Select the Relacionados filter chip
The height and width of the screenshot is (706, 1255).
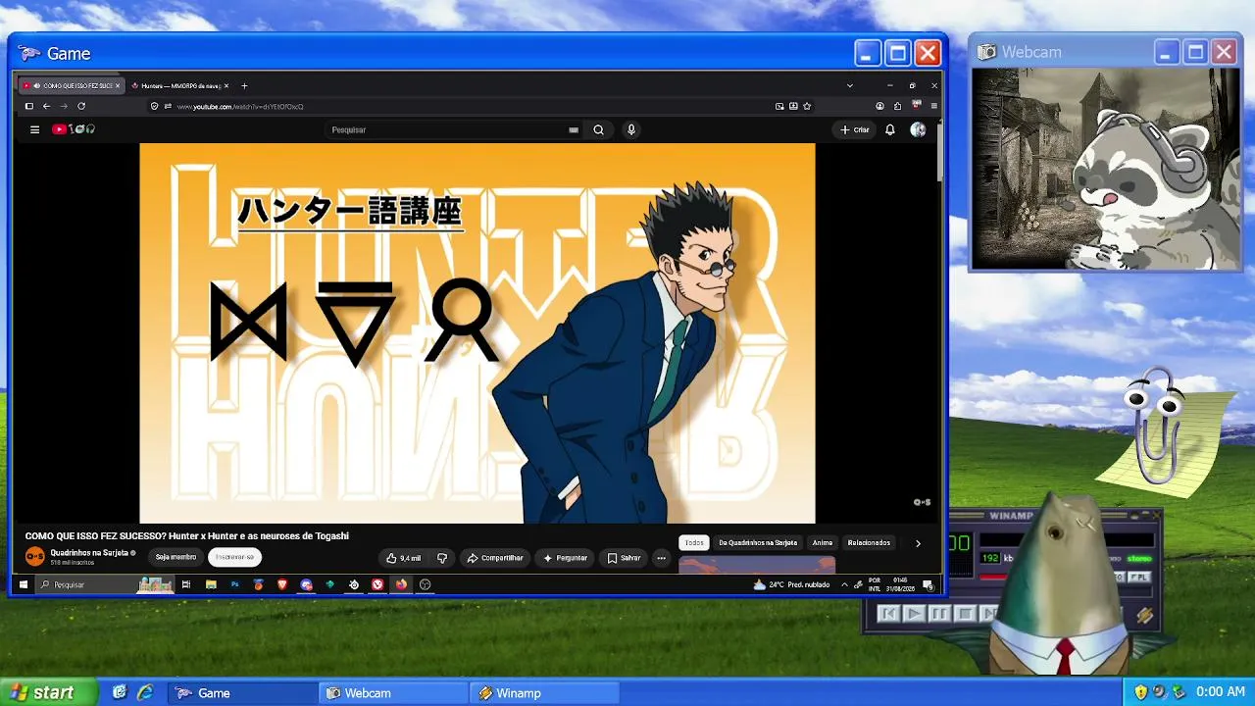coord(869,542)
